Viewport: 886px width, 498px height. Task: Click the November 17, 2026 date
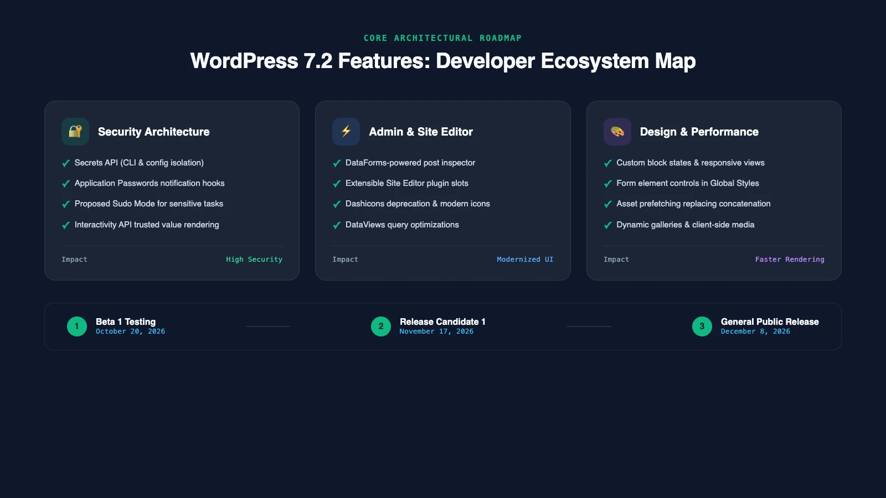(436, 331)
